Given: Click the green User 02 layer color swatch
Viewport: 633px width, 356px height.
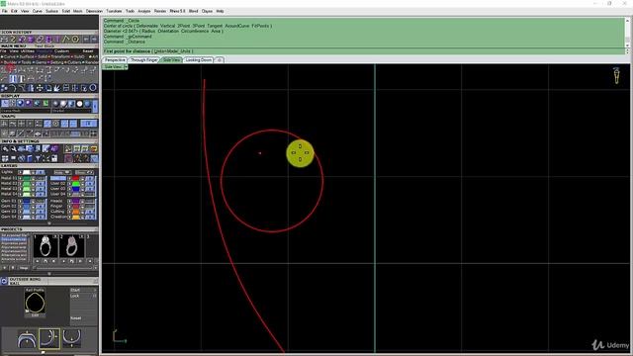Looking at the screenshot, I should (x=75, y=183).
